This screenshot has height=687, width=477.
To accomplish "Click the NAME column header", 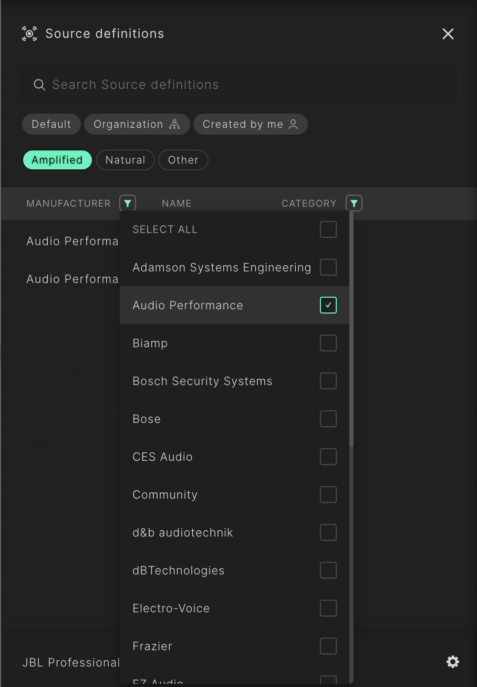I will (177, 204).
